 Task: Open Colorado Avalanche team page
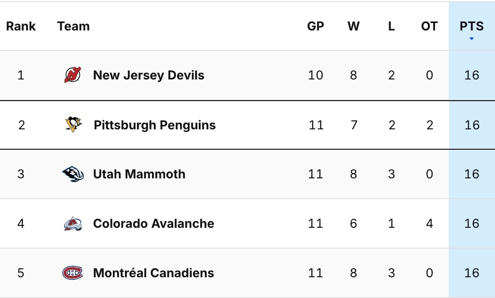click(153, 223)
